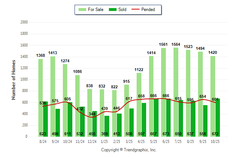Click the For Sale legend color swatch

(x=82, y=10)
